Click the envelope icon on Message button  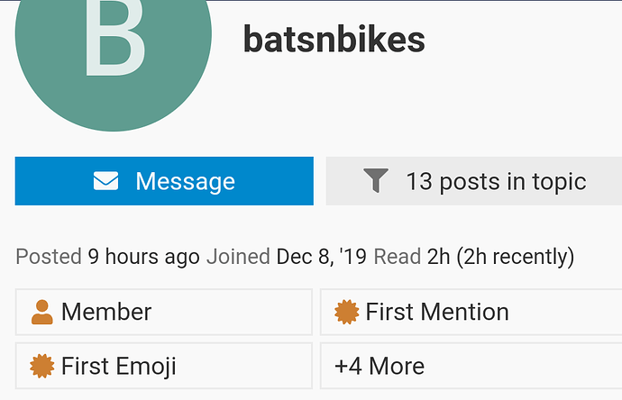click(x=105, y=181)
